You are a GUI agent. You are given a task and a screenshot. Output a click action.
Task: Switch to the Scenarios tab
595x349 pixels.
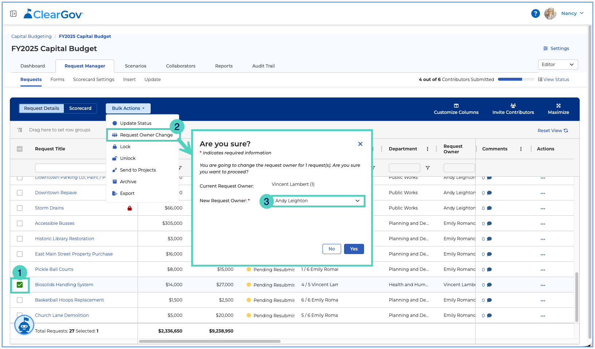[135, 66]
